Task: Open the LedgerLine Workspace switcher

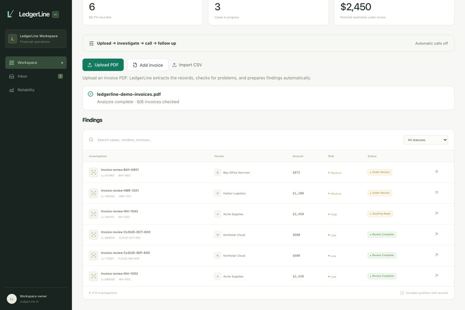Action: pos(36,39)
